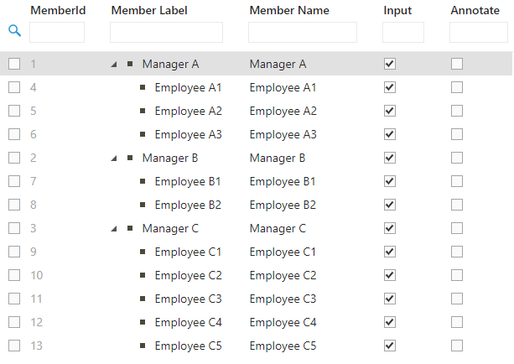
Task: Click the square bullet icon beside Manager A
Action: (130, 64)
